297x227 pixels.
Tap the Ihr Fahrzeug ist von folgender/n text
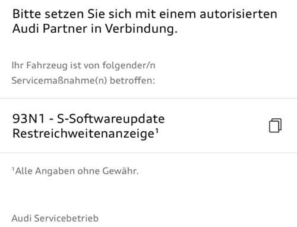[83, 65]
